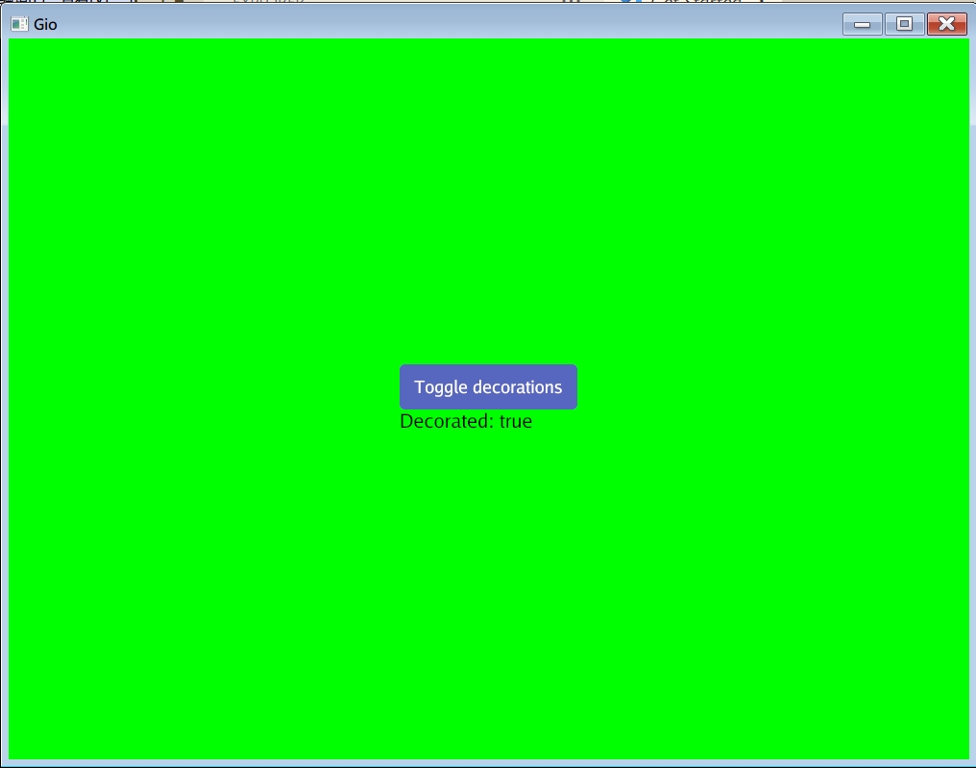The width and height of the screenshot is (976, 768).
Task: Close the Gio window
Action: [946, 24]
